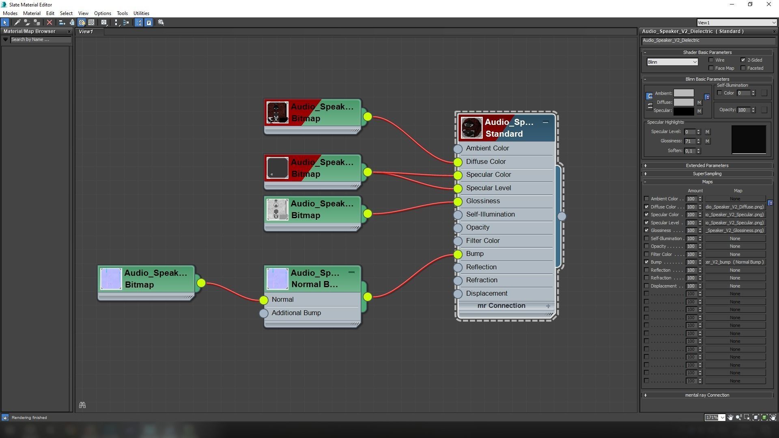Toggle the Parameter Editor icon
Viewport: 779px width, 438px height.
point(149,22)
